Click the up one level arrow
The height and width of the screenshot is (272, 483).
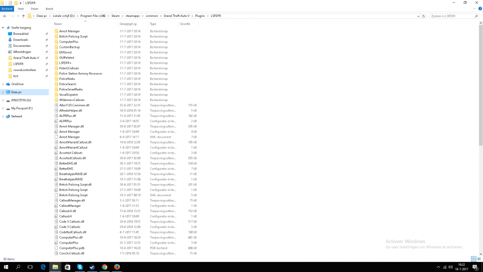(x=23, y=16)
